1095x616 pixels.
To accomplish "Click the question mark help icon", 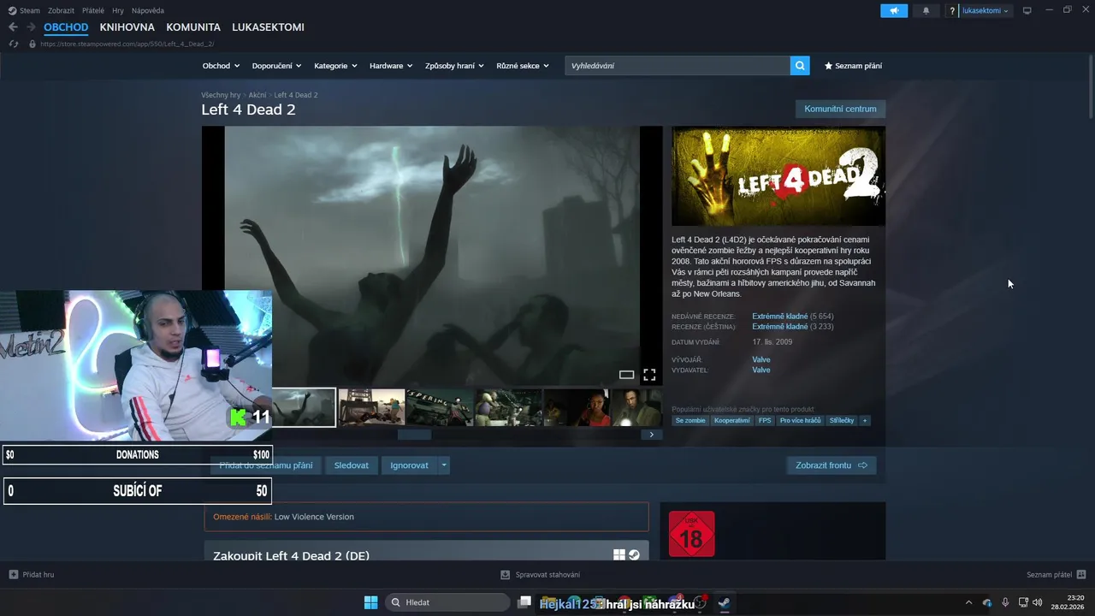I will pyautogui.click(x=952, y=11).
